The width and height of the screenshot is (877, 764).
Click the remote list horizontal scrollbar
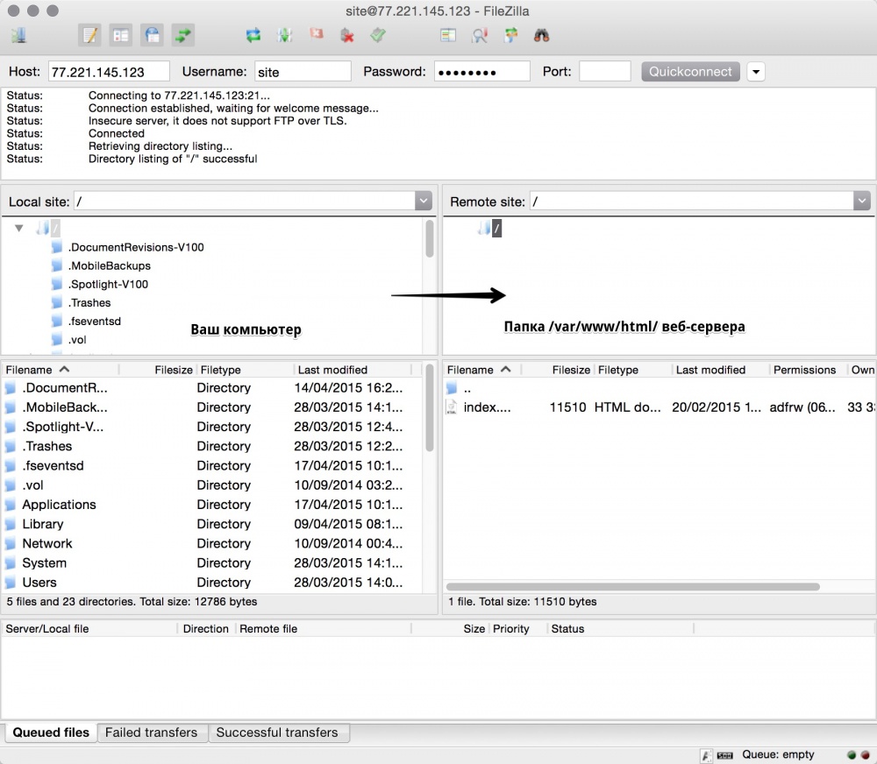click(632, 586)
